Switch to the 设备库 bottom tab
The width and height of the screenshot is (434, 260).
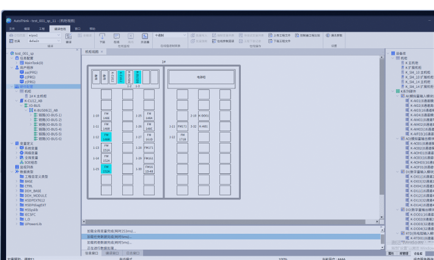click(417, 253)
